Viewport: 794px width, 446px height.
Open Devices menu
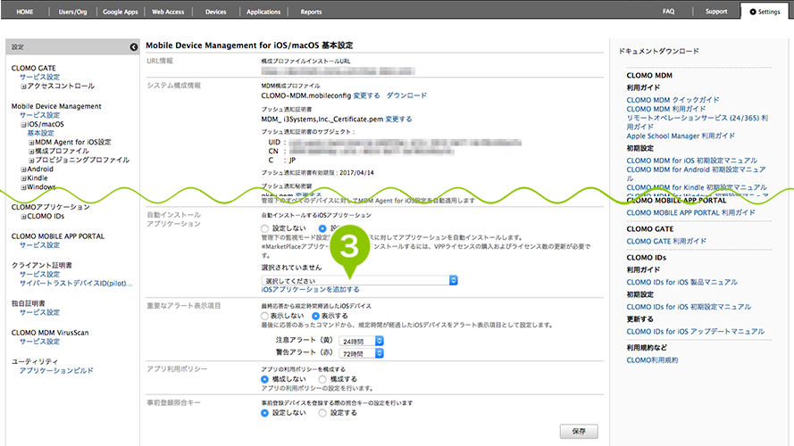point(216,12)
